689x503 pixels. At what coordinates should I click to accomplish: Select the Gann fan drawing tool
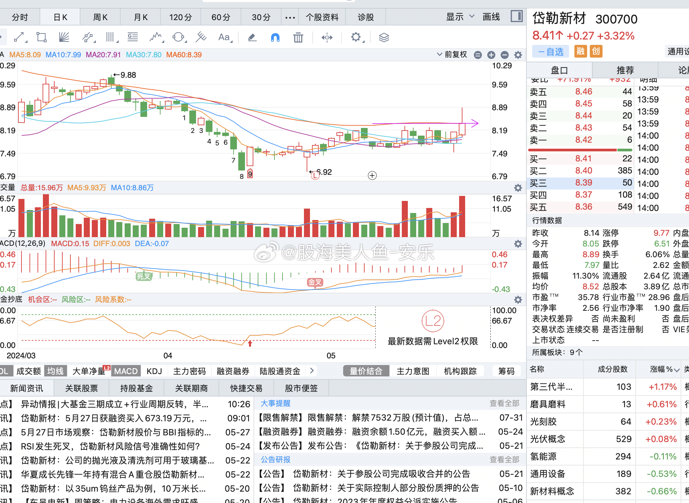pyautogui.click(x=64, y=37)
